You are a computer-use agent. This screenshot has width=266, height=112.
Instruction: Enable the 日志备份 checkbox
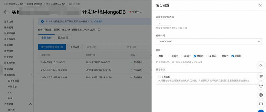[159, 77]
